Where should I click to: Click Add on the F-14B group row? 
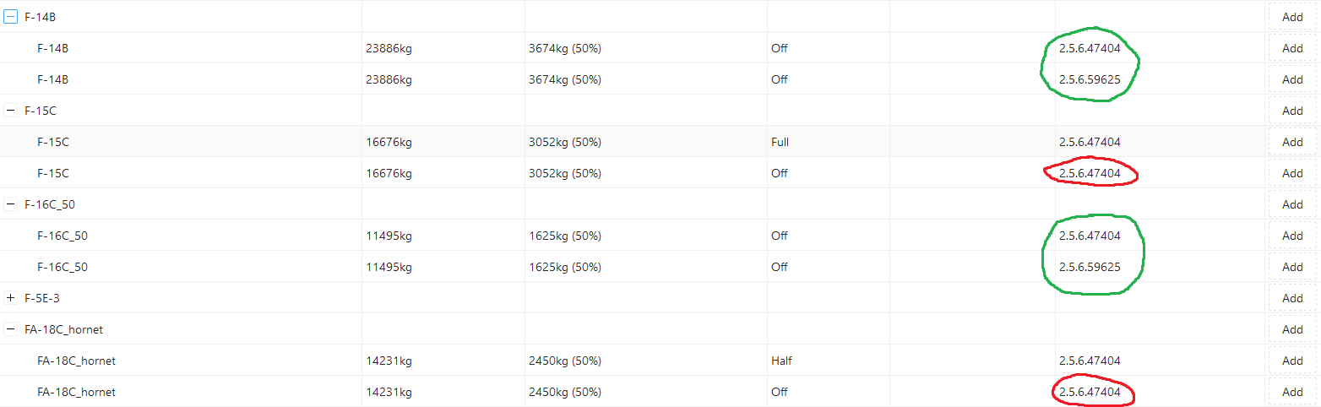pos(1292,17)
